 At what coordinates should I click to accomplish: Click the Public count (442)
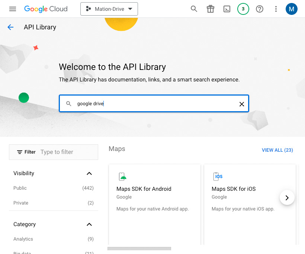point(88,188)
